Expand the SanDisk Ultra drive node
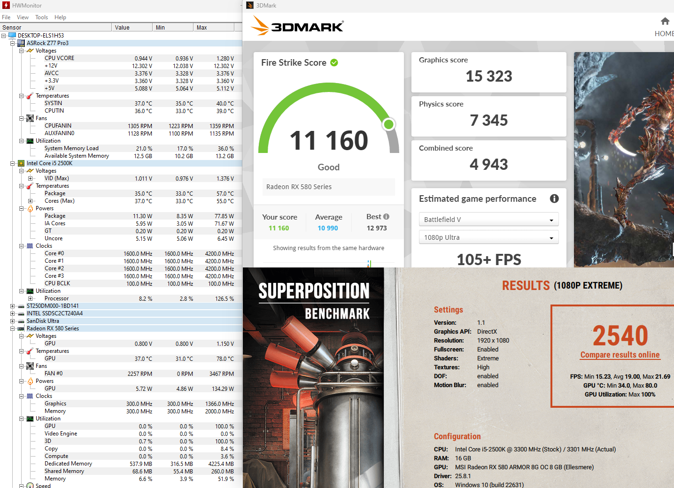The image size is (674, 488). (x=13, y=321)
